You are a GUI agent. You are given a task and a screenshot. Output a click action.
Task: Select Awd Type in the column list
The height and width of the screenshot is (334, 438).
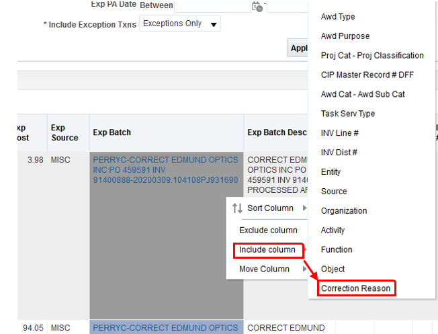(x=338, y=17)
